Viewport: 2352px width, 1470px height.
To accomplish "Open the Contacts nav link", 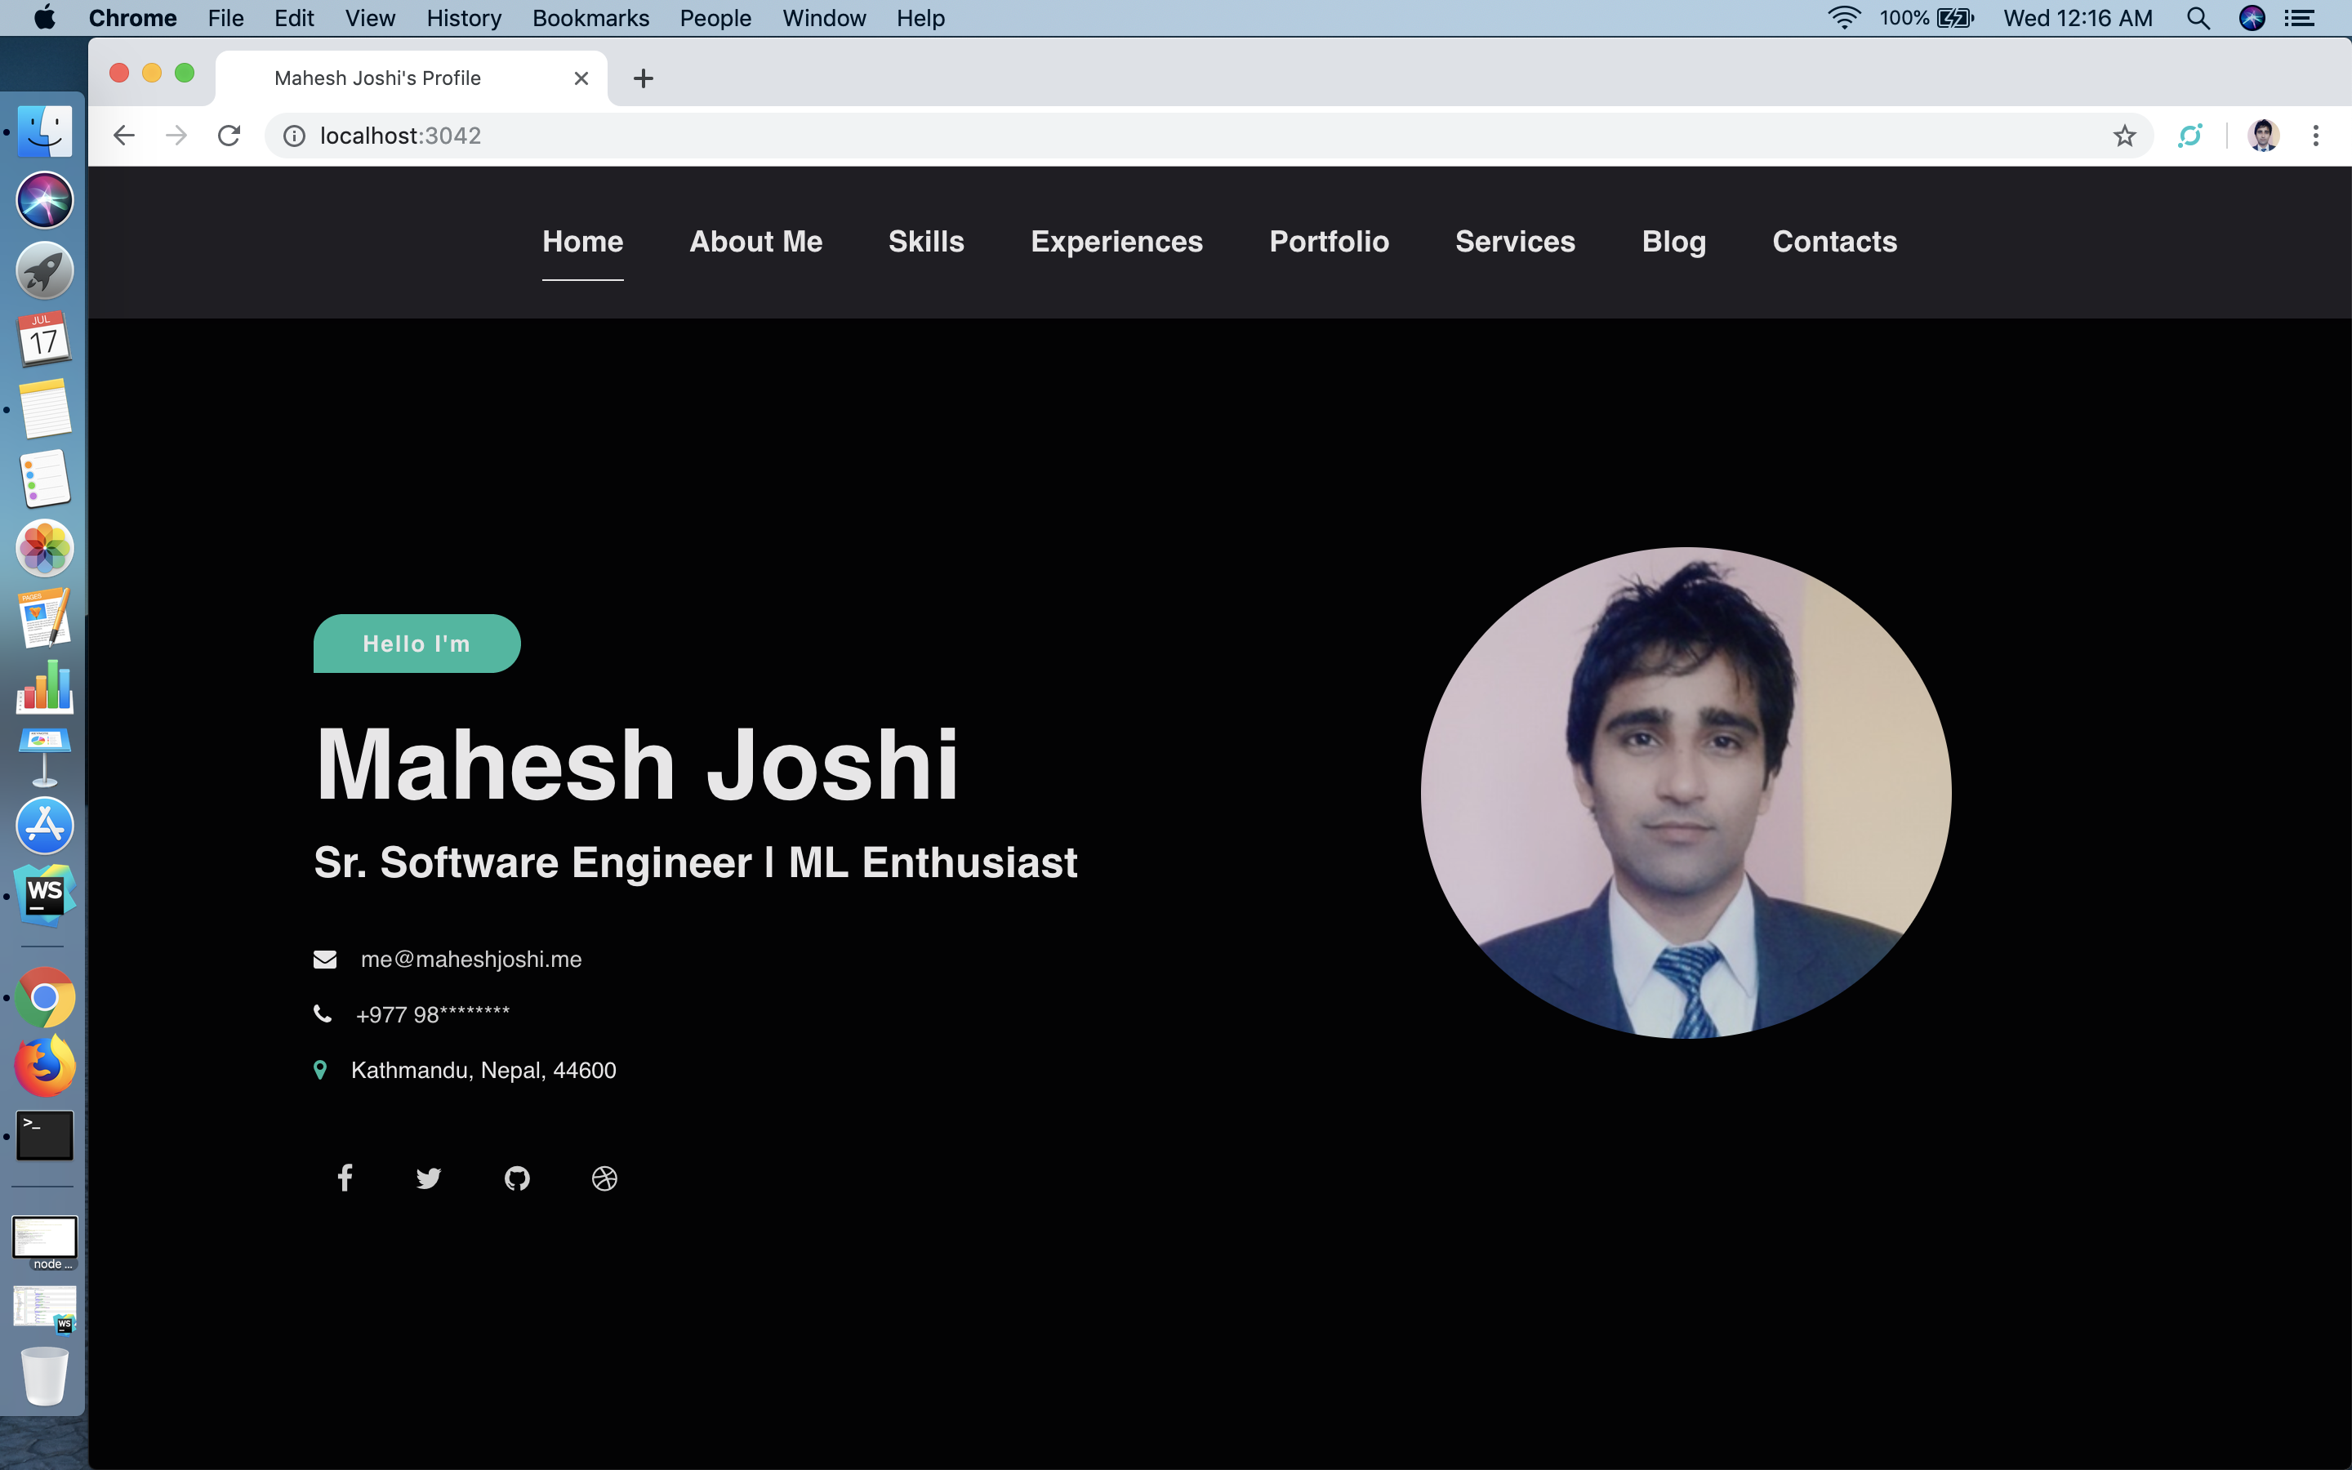I will pos(1834,241).
